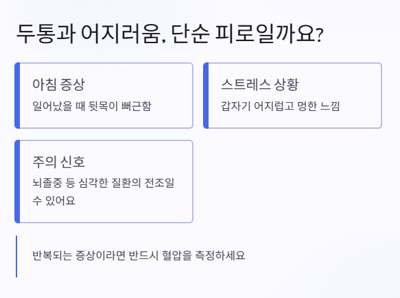Click blue accent bar of 주의 신호 card

tap(17, 182)
